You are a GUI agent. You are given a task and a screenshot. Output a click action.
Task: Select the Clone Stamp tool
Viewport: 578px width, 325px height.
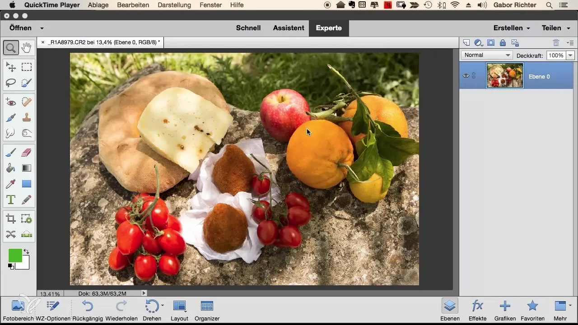point(27,118)
